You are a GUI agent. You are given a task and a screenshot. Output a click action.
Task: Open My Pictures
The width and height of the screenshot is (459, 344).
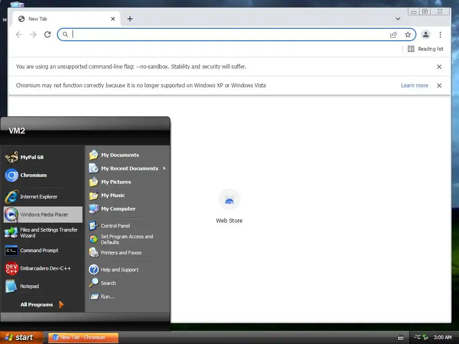[x=128, y=182]
